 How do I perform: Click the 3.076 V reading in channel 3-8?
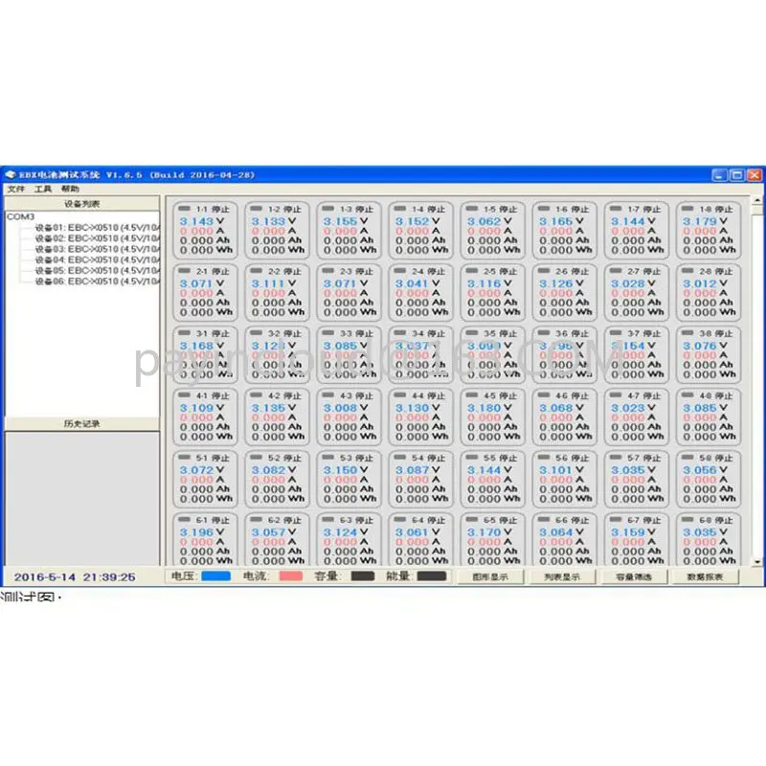(705, 346)
